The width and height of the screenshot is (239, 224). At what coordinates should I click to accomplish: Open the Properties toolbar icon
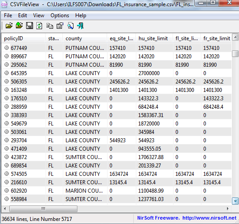click(60, 26)
